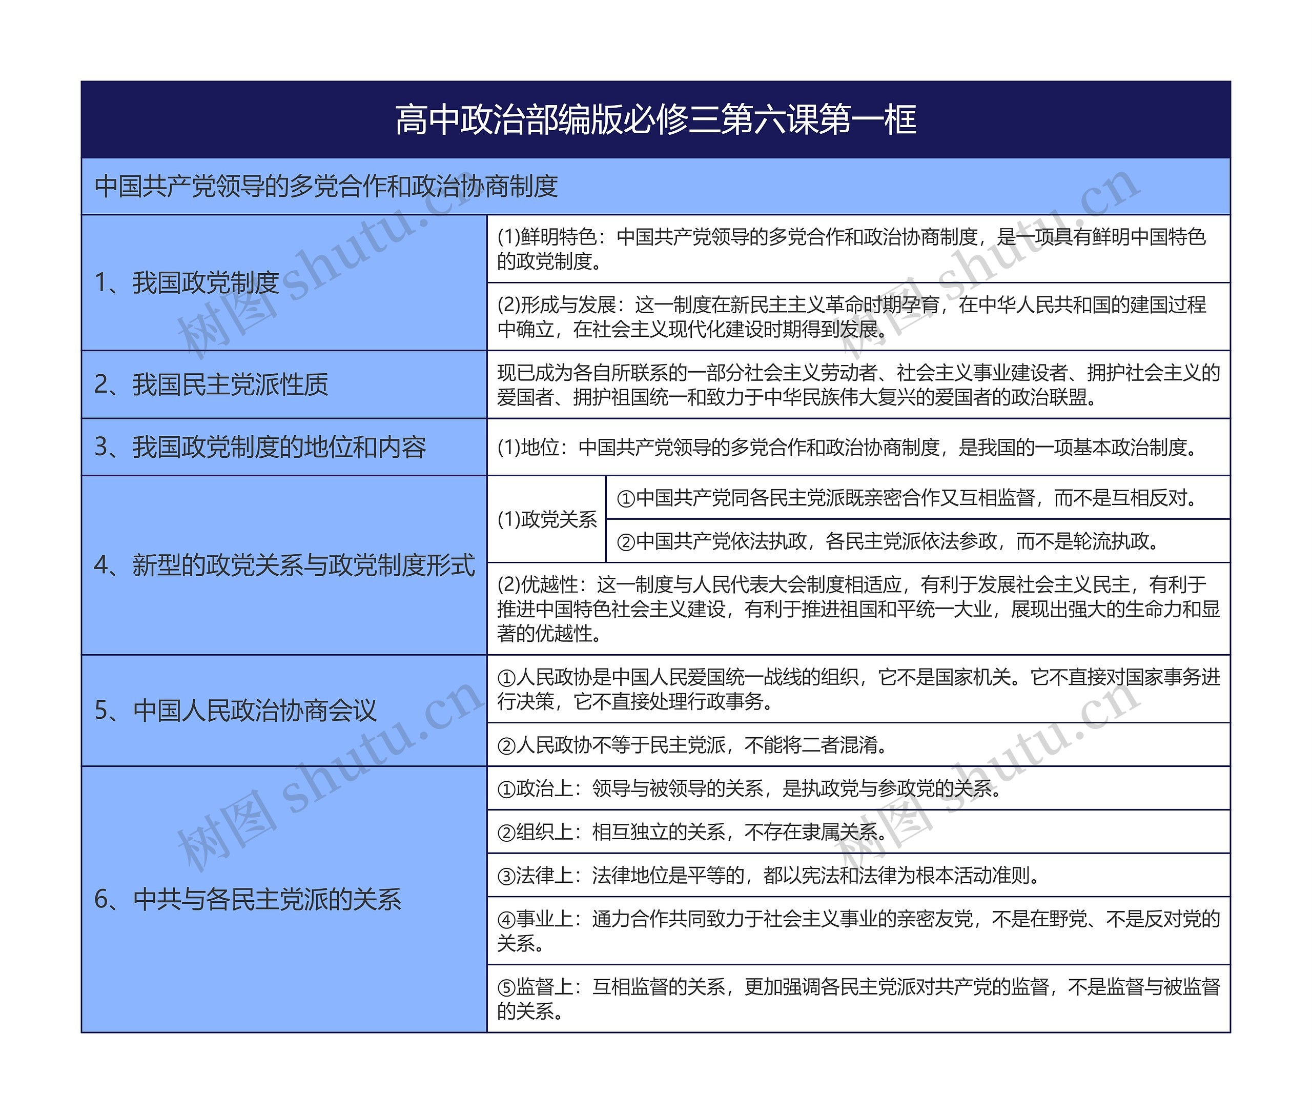Select the ③法律上 relationship cell

click(858, 875)
